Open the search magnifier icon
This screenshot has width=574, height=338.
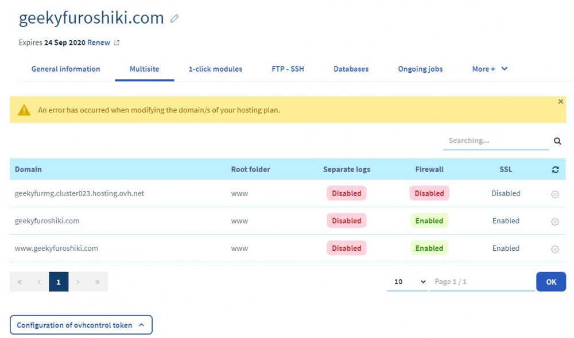[x=557, y=140]
